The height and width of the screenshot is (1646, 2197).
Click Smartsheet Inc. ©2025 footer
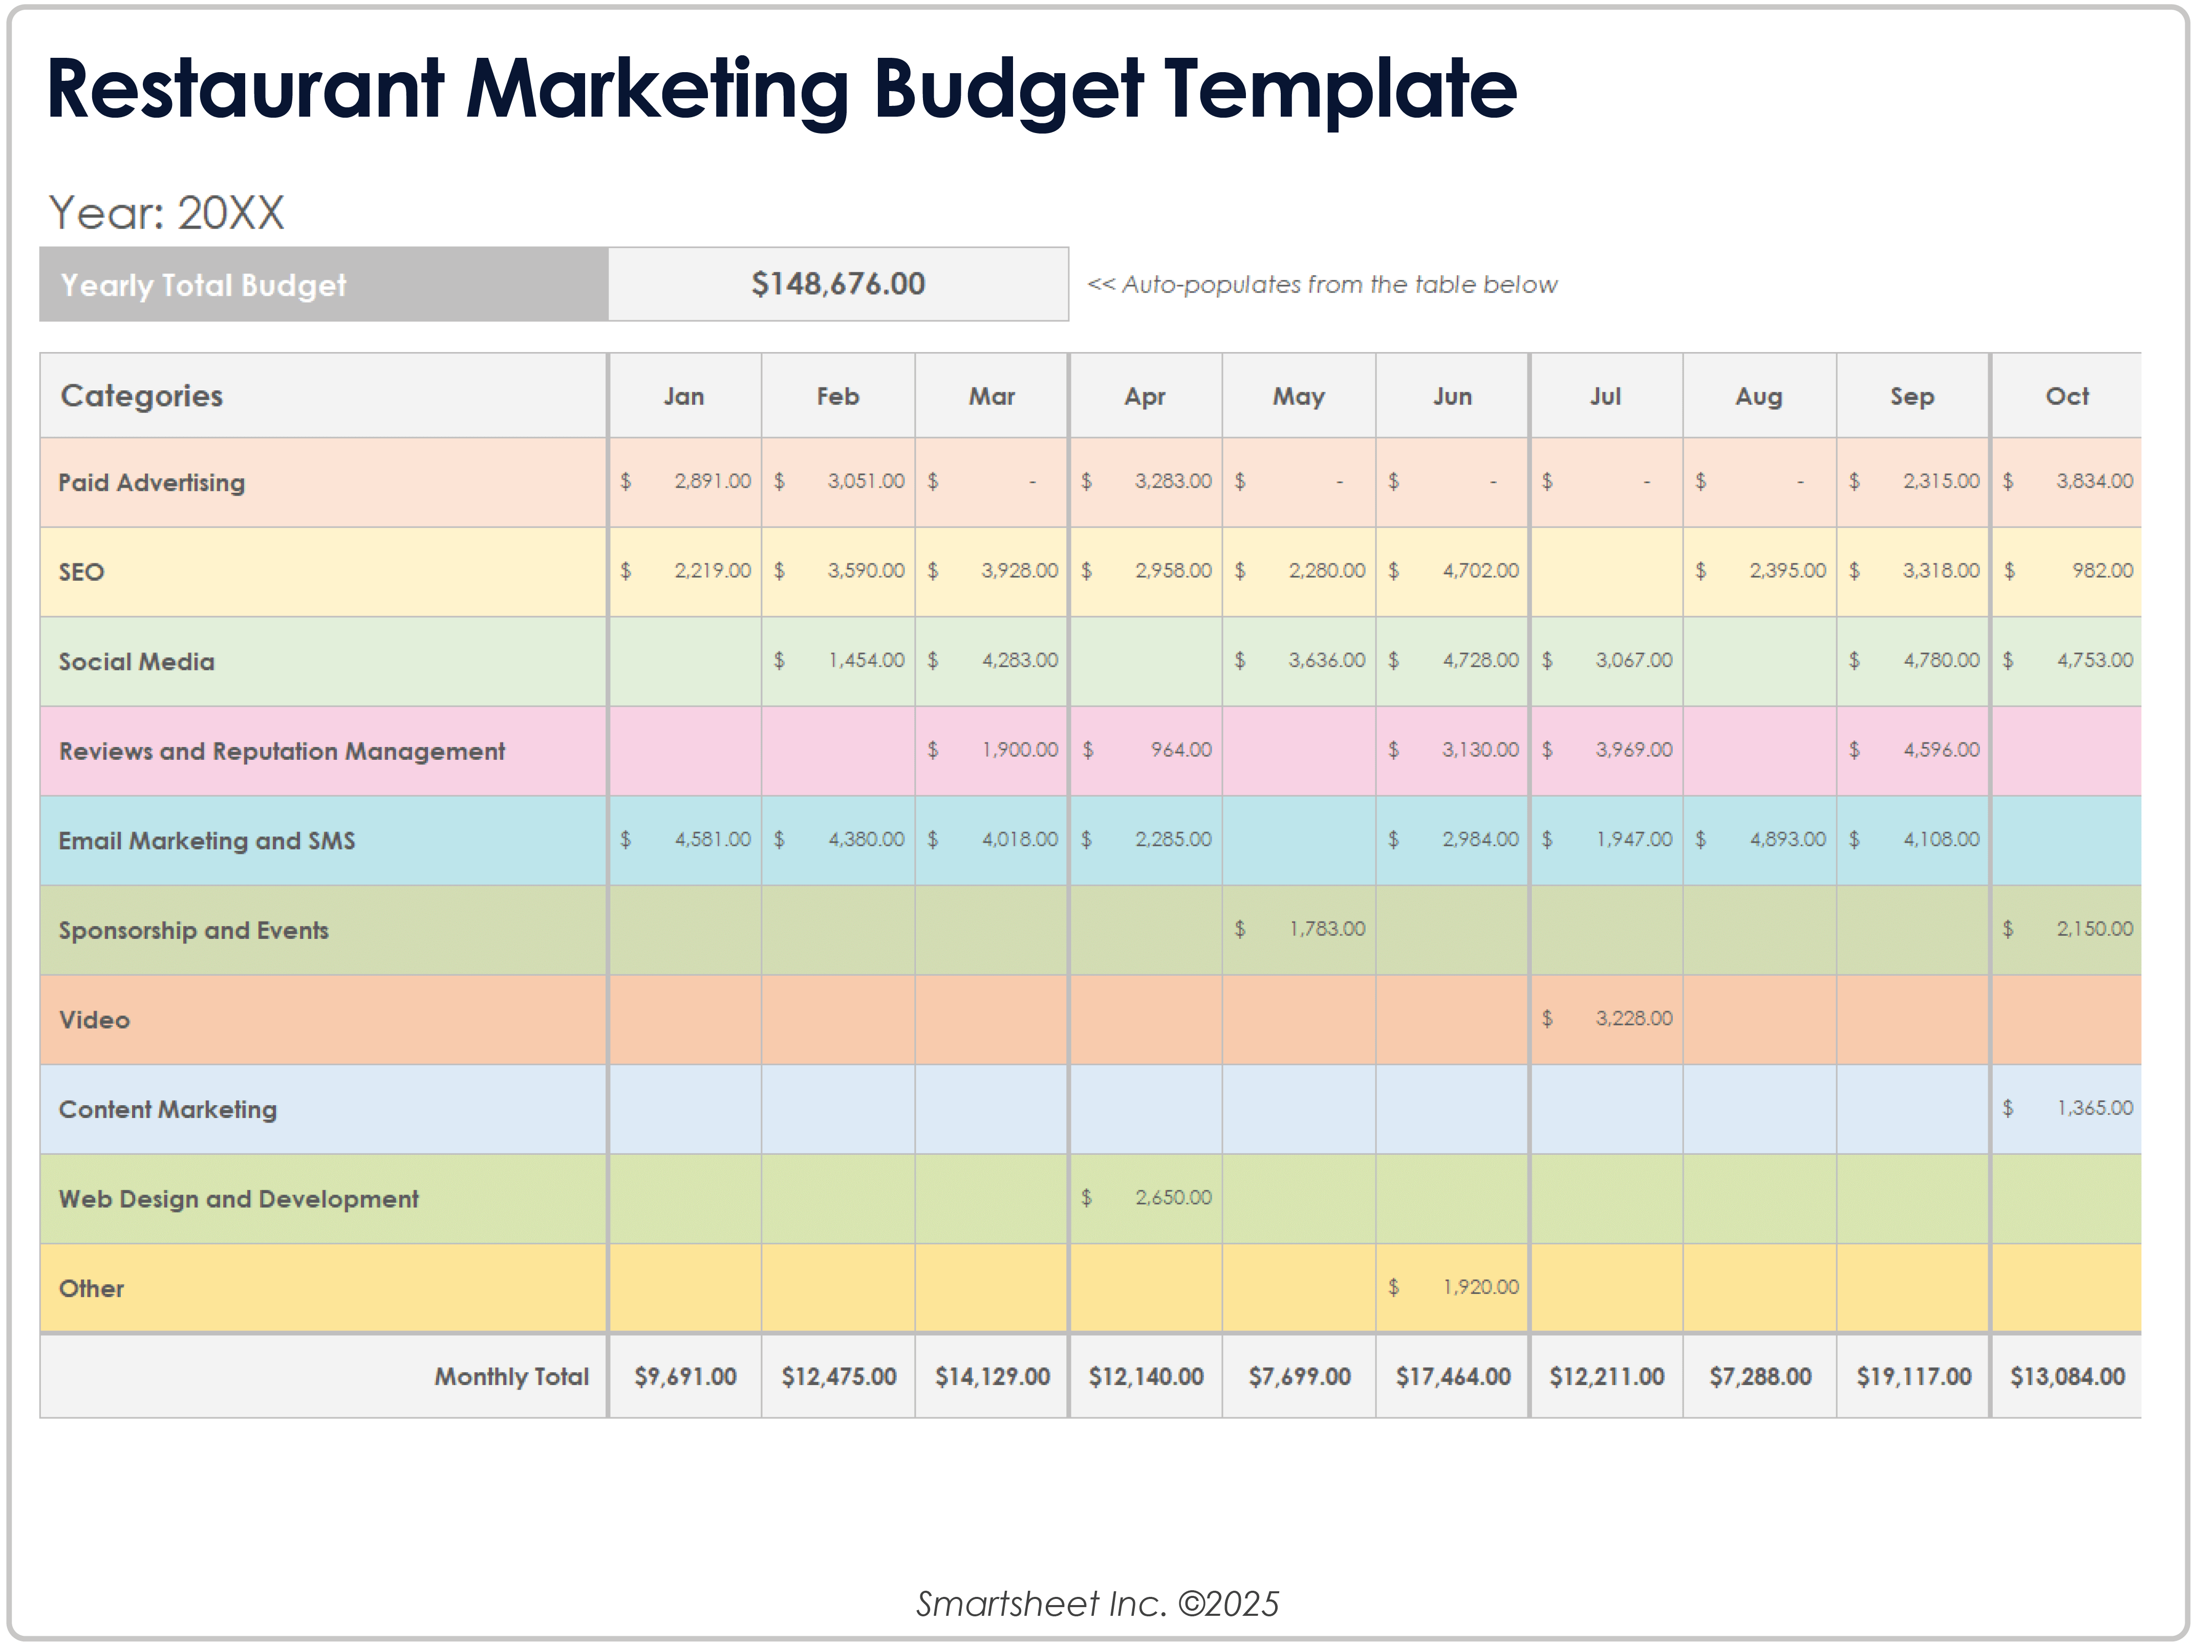tap(1096, 1604)
